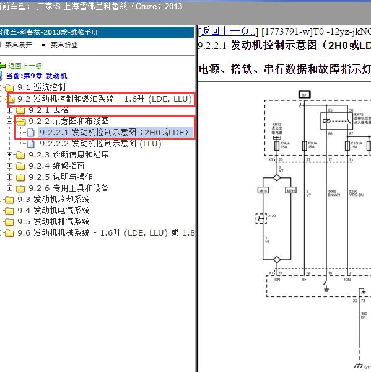The image size is (371, 372).
Task: Click the 菜单展开 button
Action: tap(19, 45)
